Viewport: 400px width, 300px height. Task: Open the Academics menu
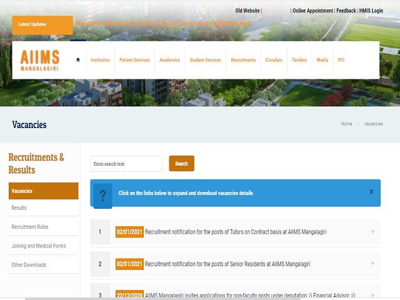(x=169, y=60)
